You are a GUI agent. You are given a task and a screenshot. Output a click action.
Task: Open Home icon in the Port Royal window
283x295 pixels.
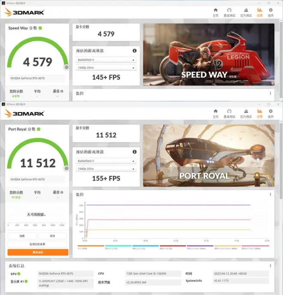click(215, 113)
